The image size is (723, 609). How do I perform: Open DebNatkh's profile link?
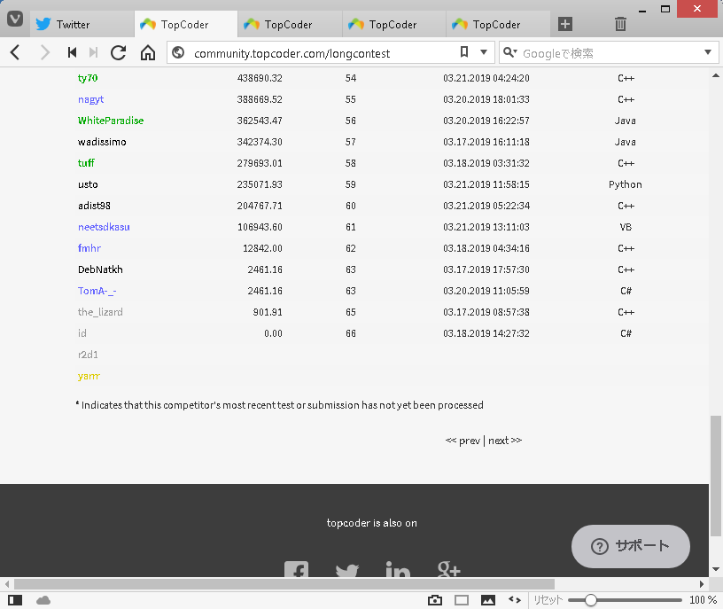100,269
